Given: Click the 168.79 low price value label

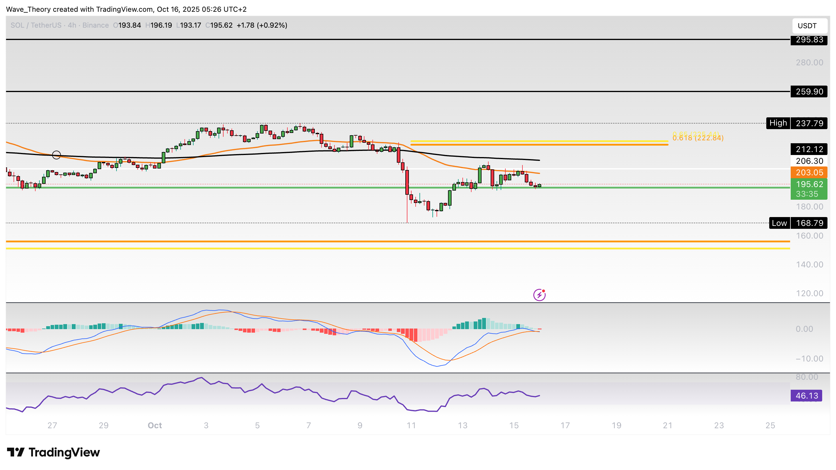Looking at the screenshot, I should (809, 223).
